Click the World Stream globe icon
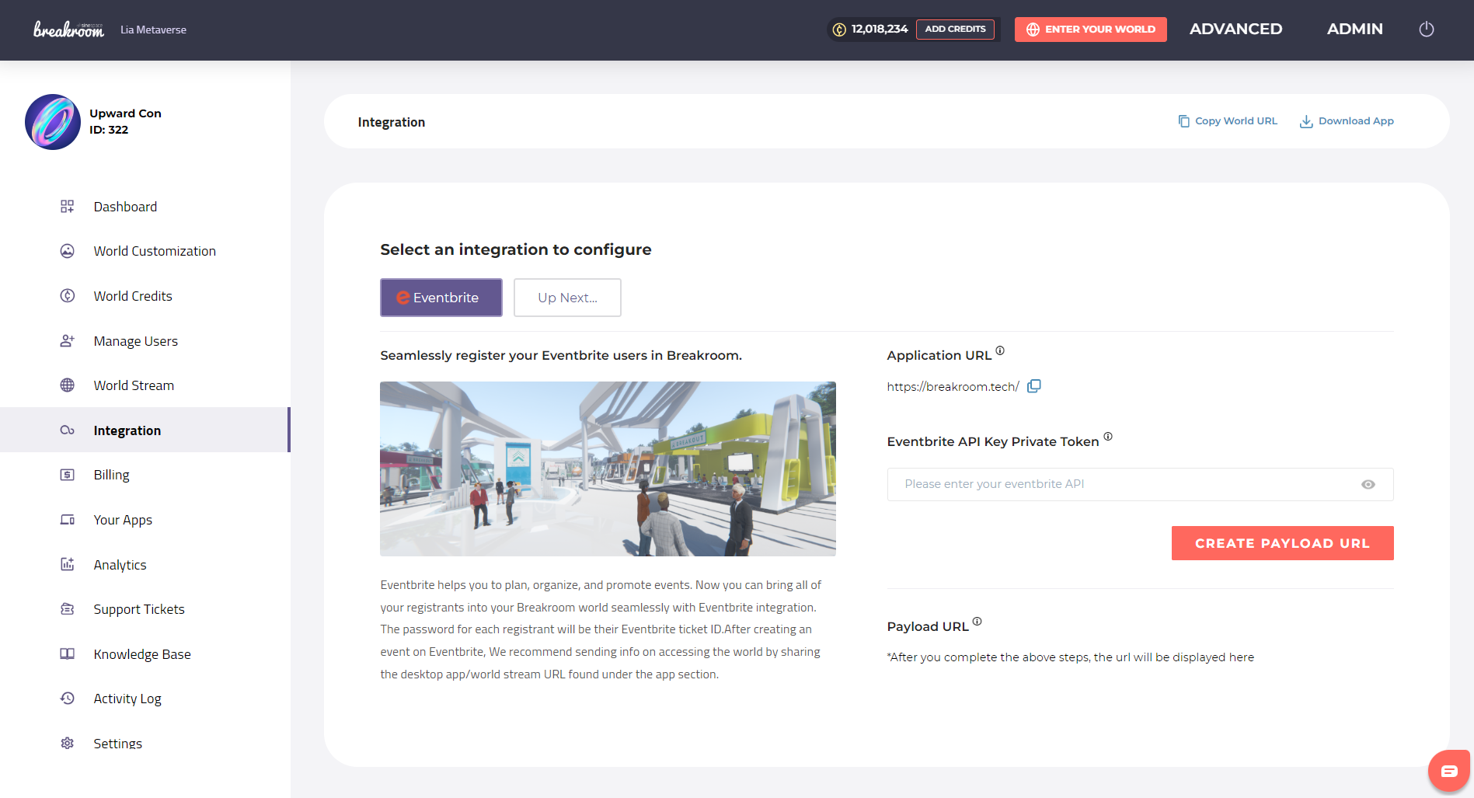This screenshot has width=1474, height=798. tap(68, 385)
